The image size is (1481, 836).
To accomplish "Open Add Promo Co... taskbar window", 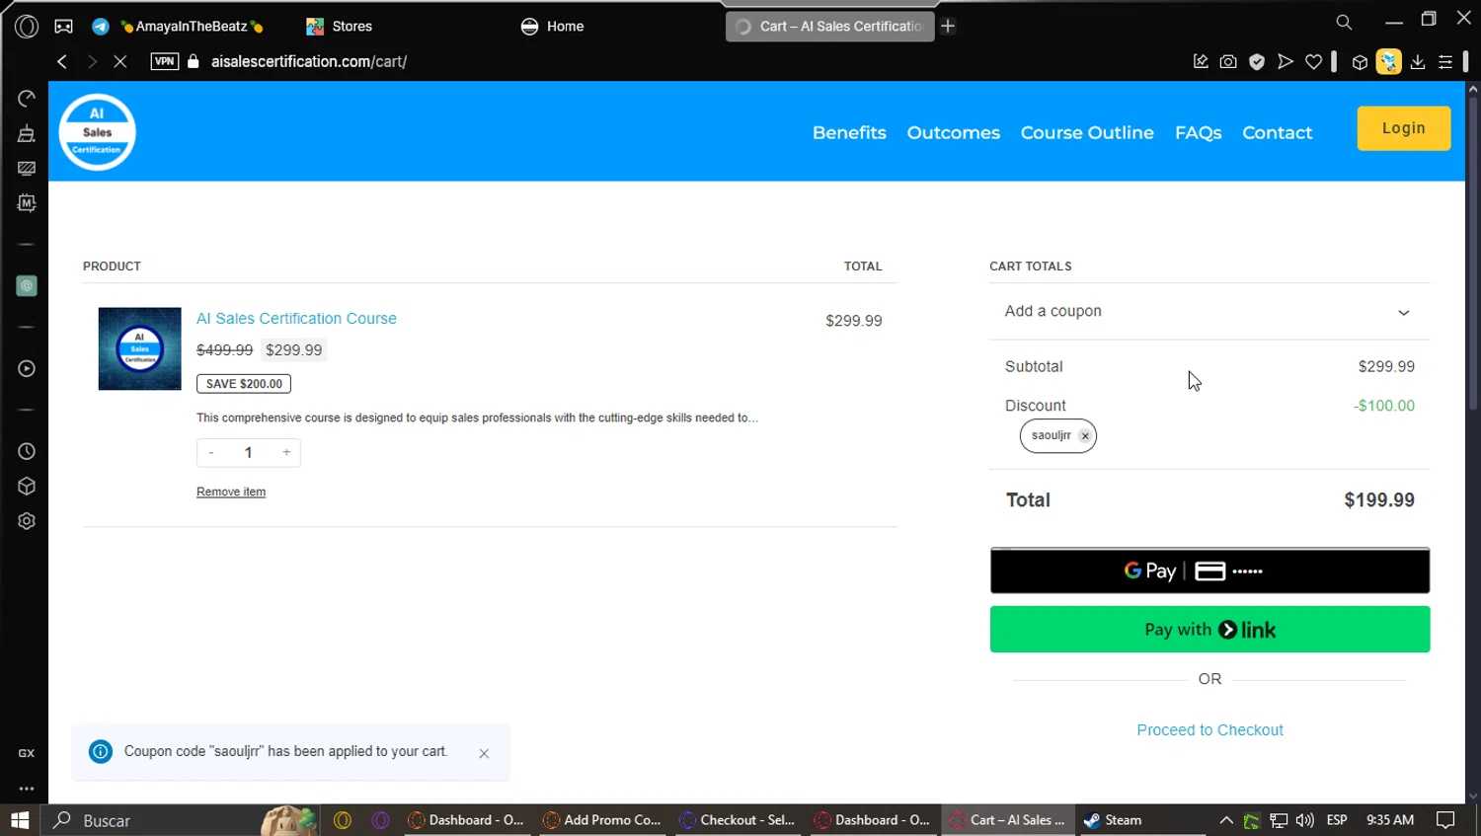I will coord(602,820).
